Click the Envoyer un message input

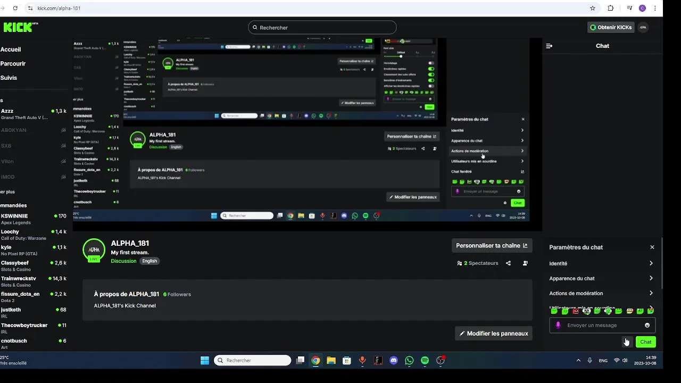point(602,325)
